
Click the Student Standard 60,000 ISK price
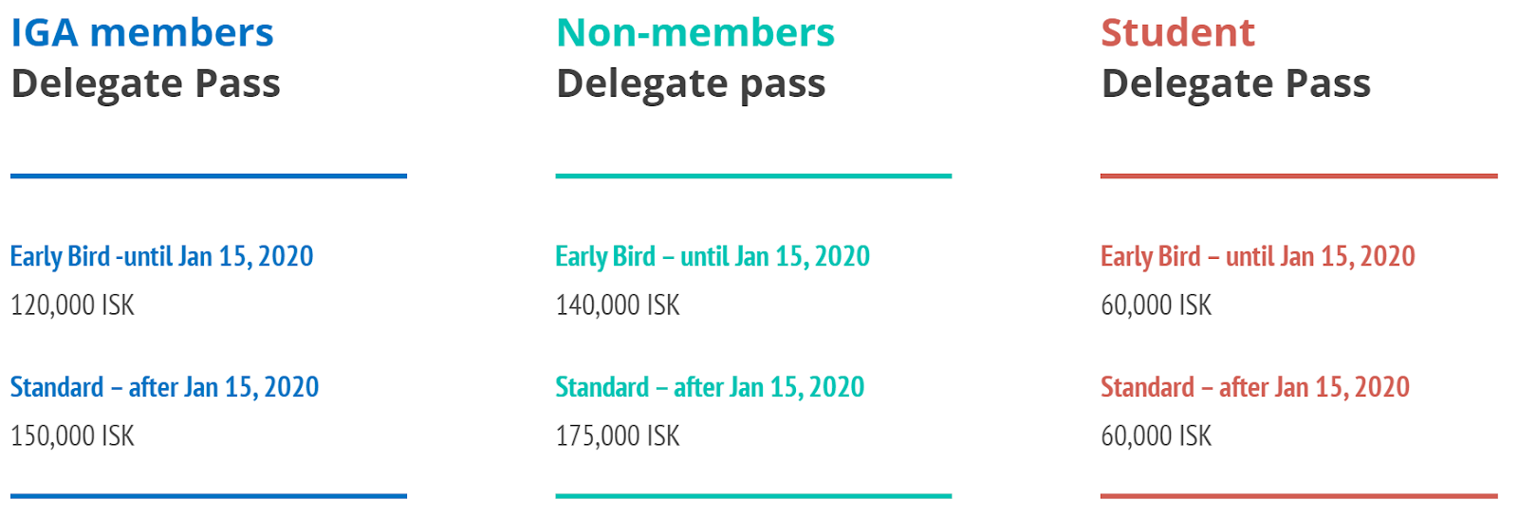tap(1156, 436)
